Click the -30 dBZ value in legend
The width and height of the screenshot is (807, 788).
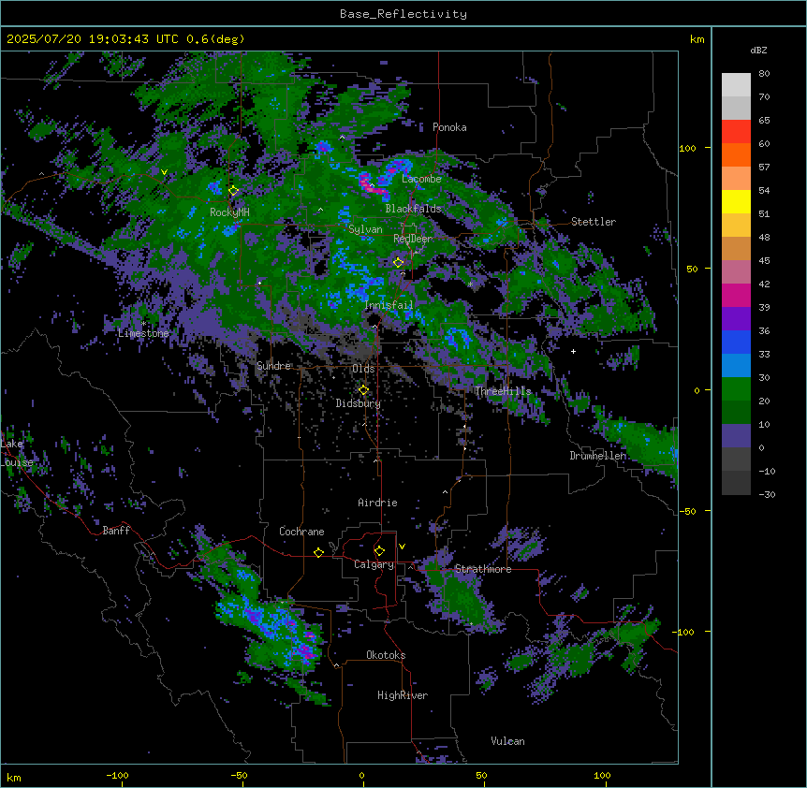tap(767, 495)
